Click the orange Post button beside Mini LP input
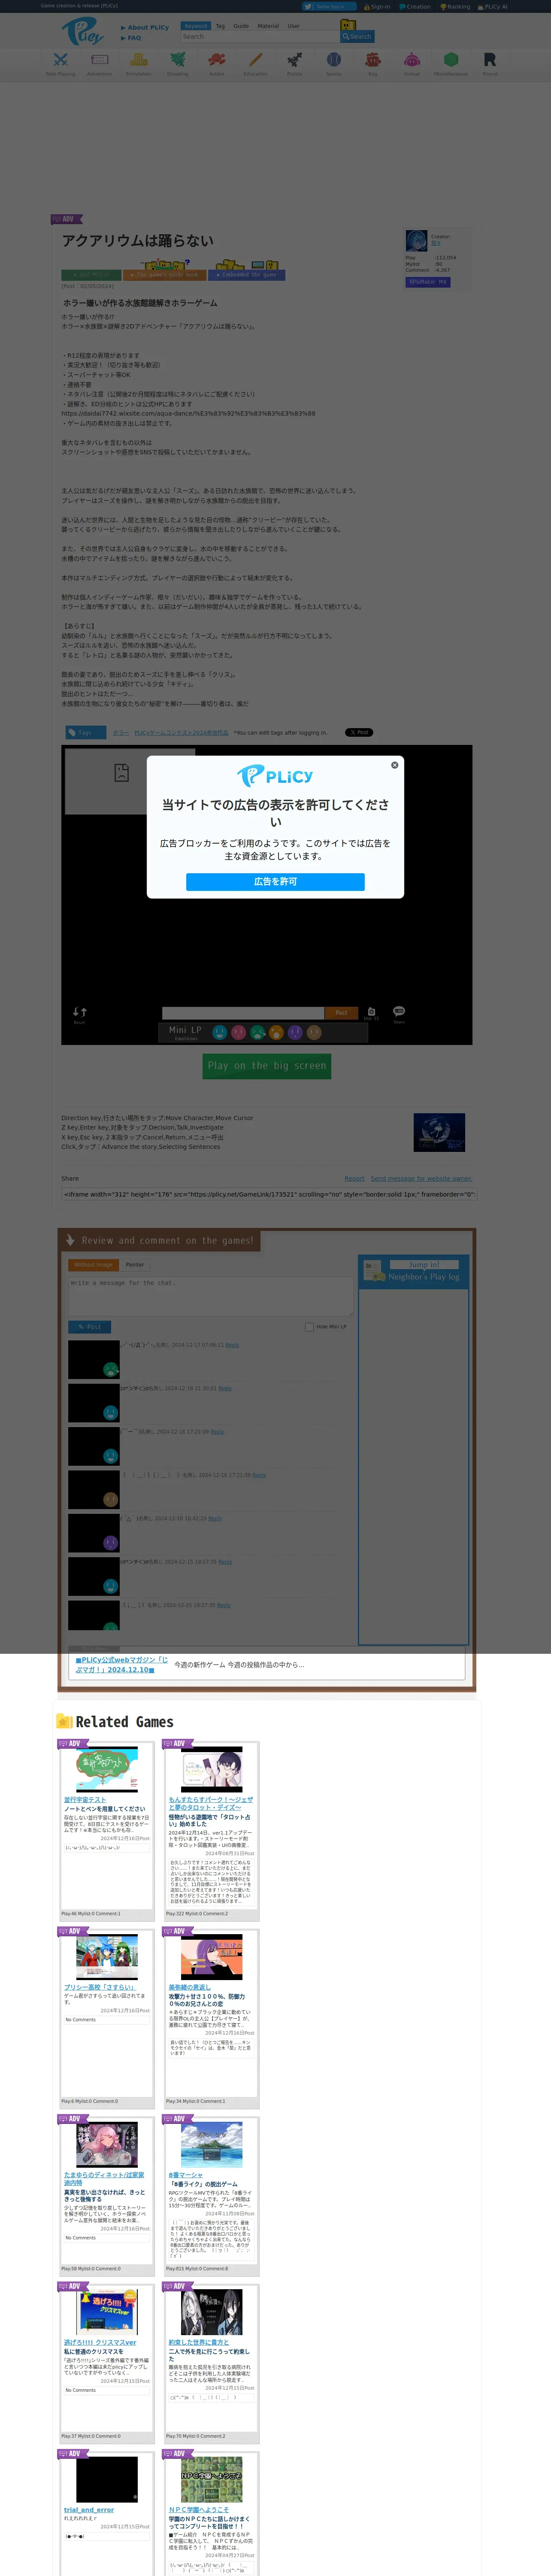The image size is (551, 2576). (341, 1013)
